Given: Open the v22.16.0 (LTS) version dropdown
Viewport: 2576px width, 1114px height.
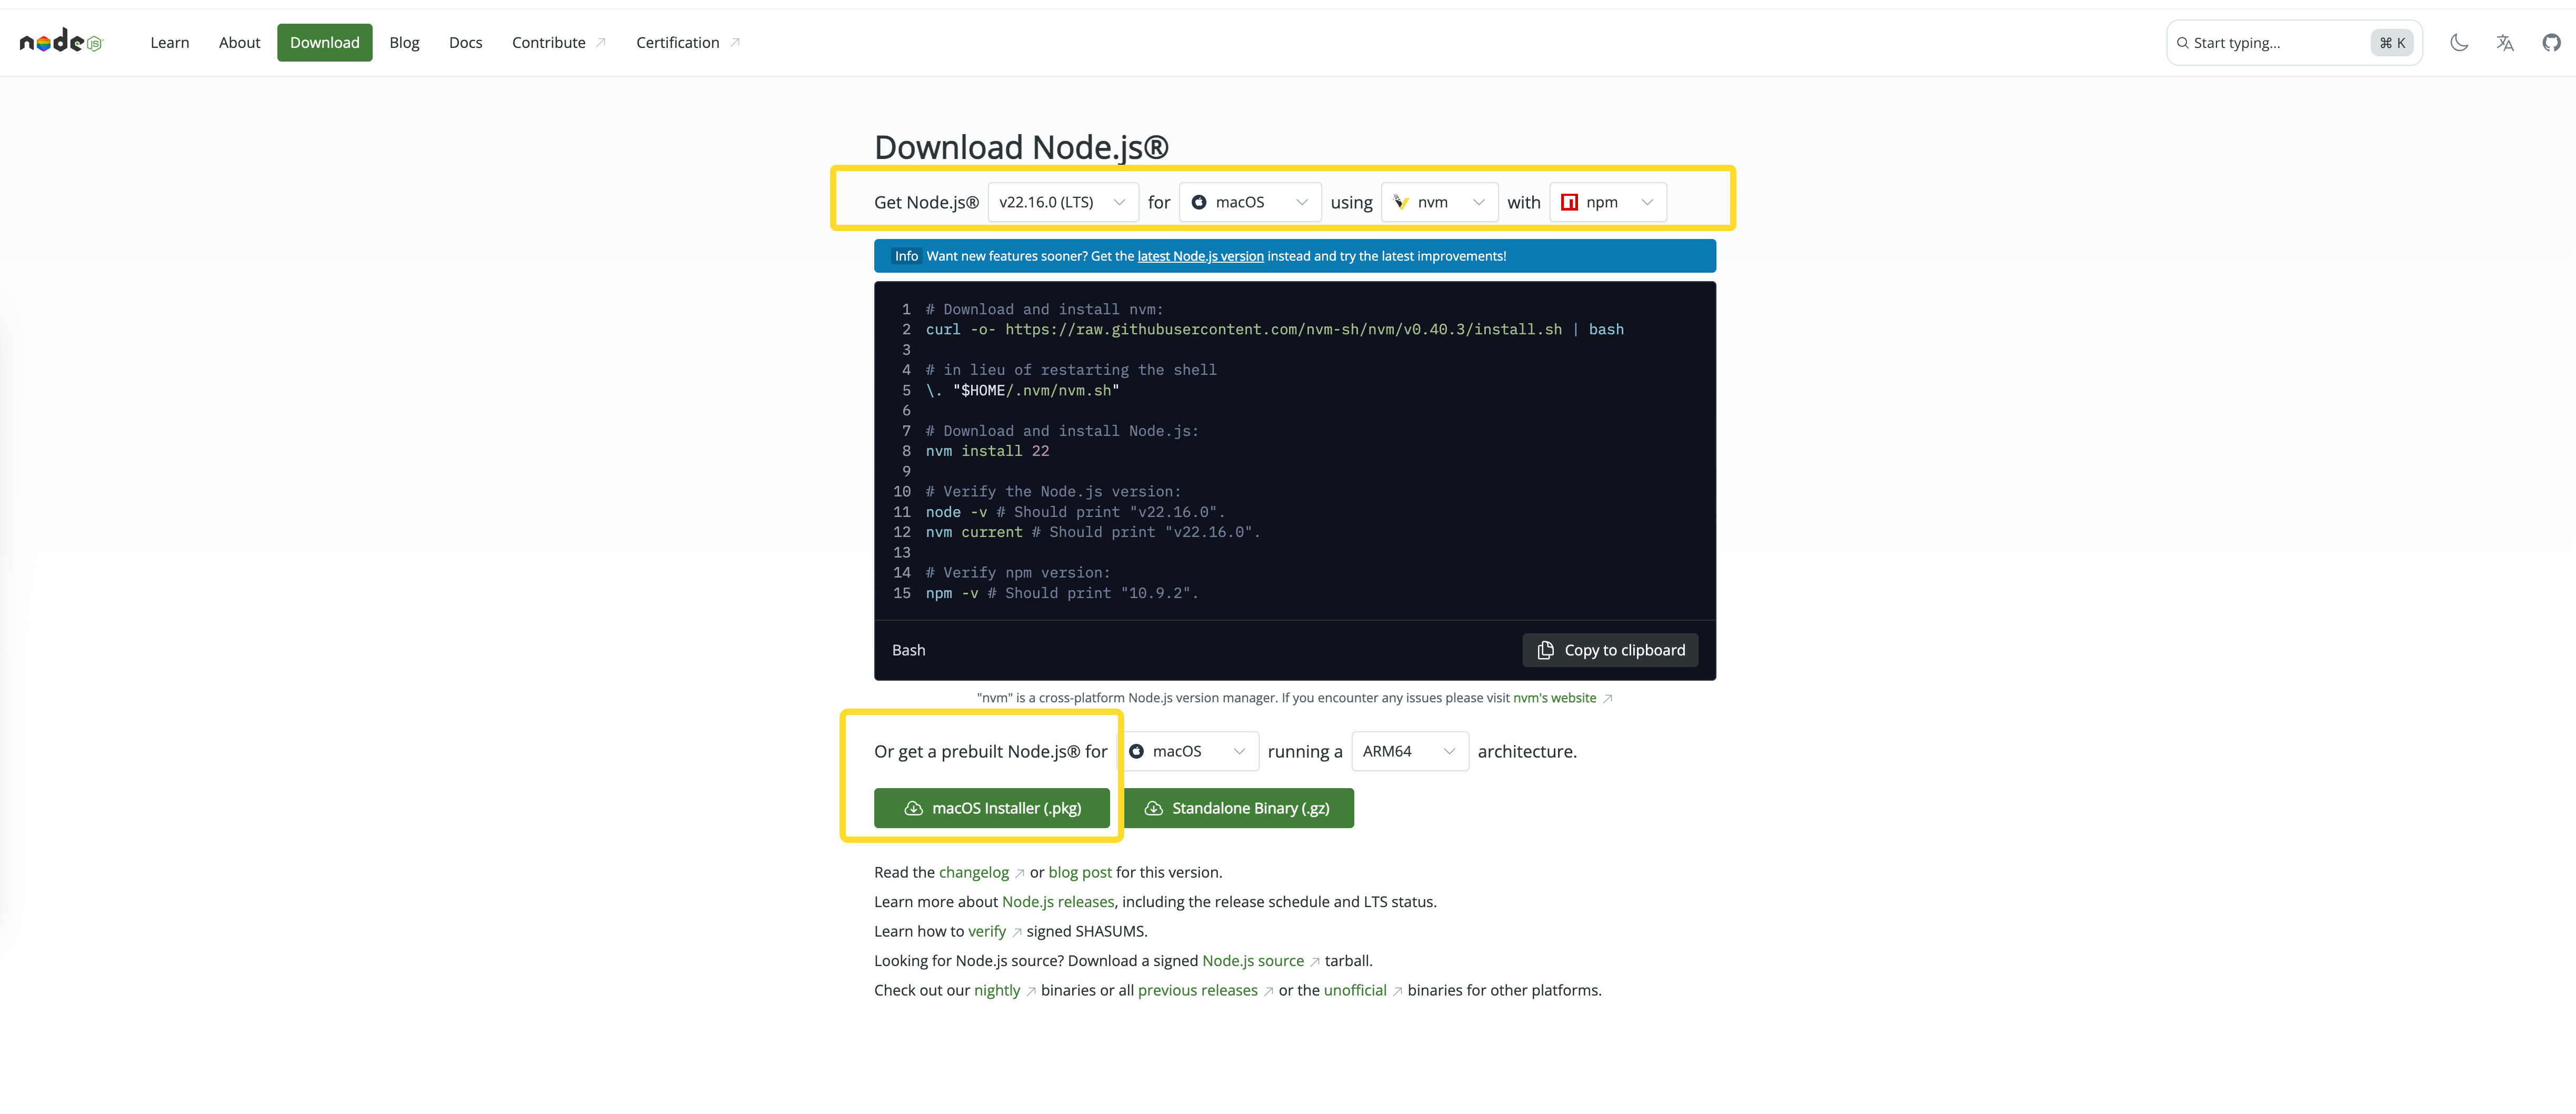Looking at the screenshot, I should pos(1062,202).
